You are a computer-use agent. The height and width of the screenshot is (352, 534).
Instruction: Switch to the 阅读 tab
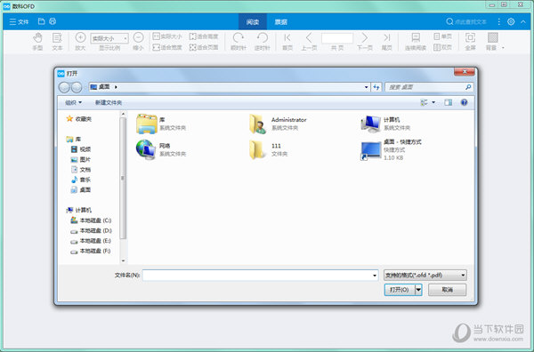pyautogui.click(x=253, y=21)
